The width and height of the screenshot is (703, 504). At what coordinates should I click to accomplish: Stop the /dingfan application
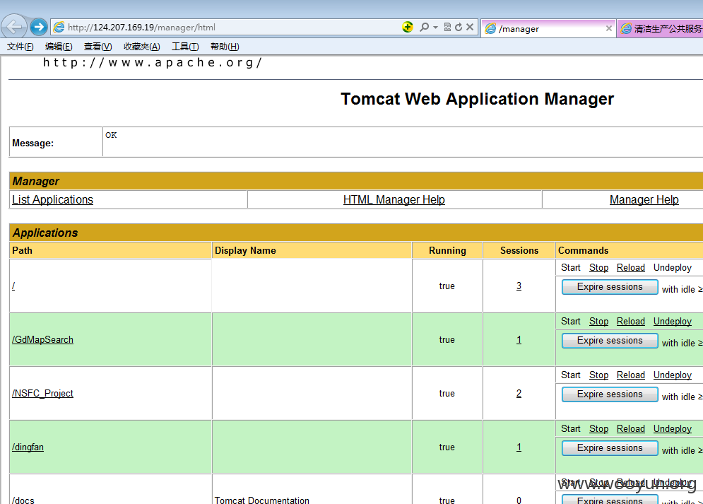(x=598, y=428)
